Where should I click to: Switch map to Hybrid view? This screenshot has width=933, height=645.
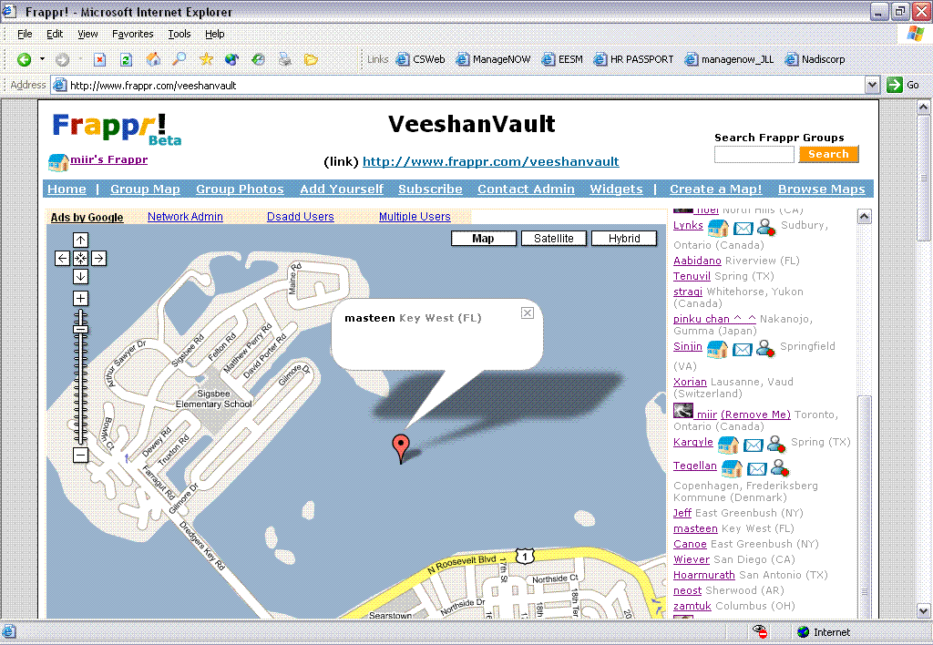tap(624, 239)
